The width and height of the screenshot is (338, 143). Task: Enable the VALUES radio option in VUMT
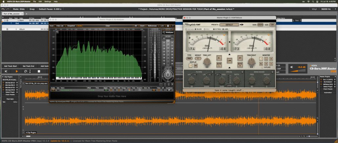196,29
